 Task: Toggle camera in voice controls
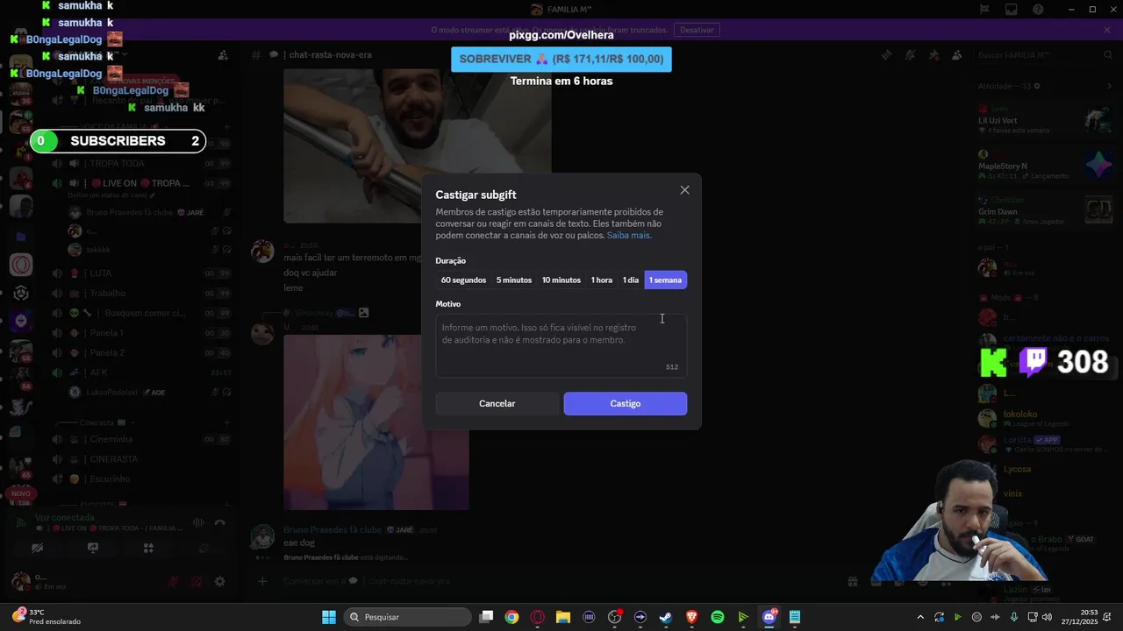pos(37,549)
